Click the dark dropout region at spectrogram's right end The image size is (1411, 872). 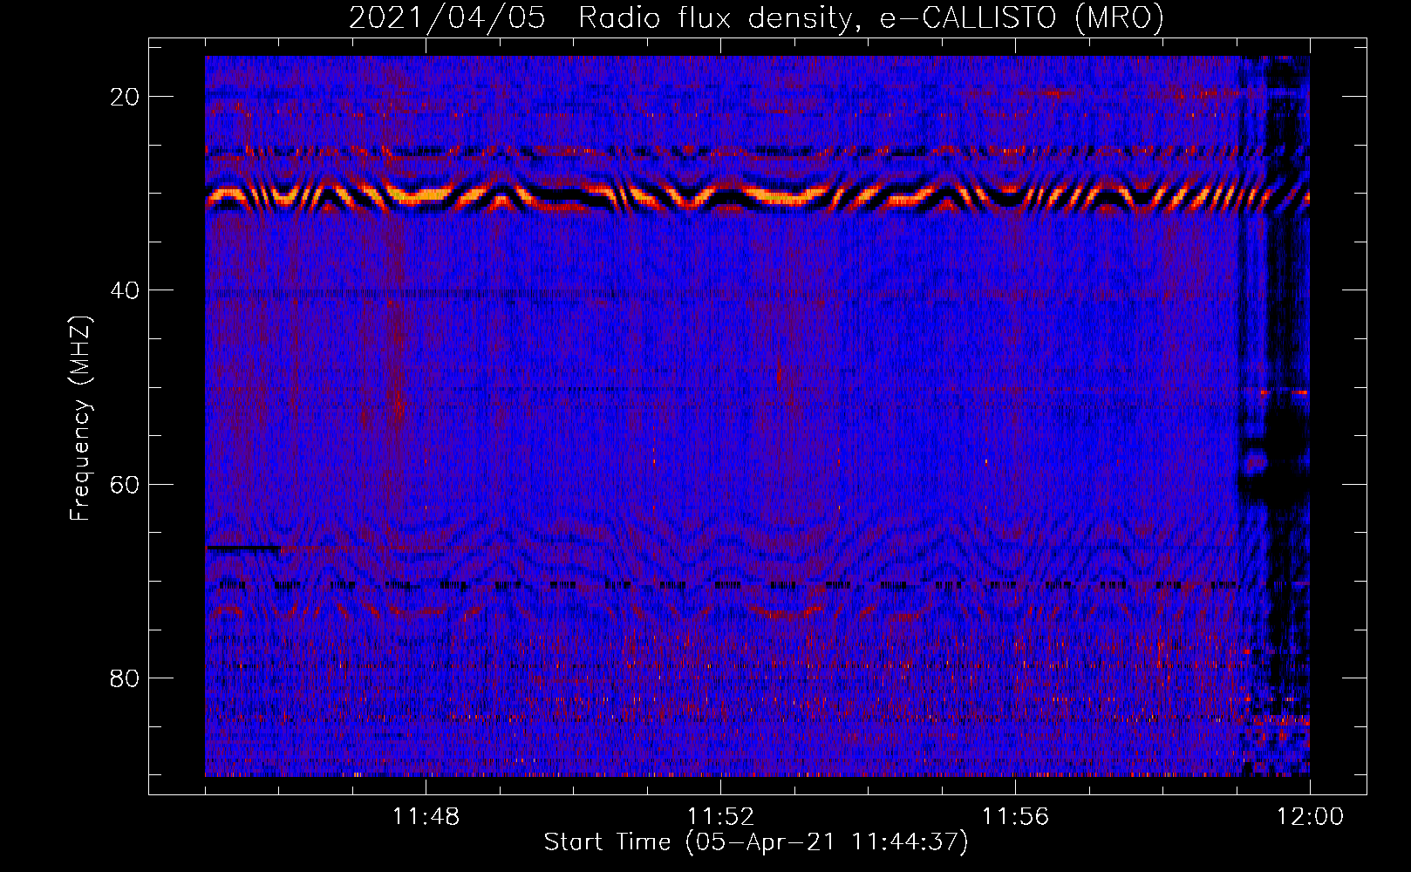point(1274,416)
